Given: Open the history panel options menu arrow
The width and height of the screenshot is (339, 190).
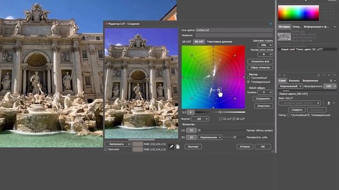Looking at the screenshot, I should point(335,27).
